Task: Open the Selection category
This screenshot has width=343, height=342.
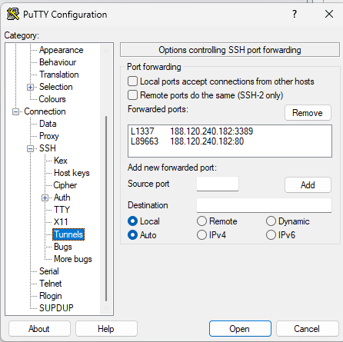Action: [56, 87]
